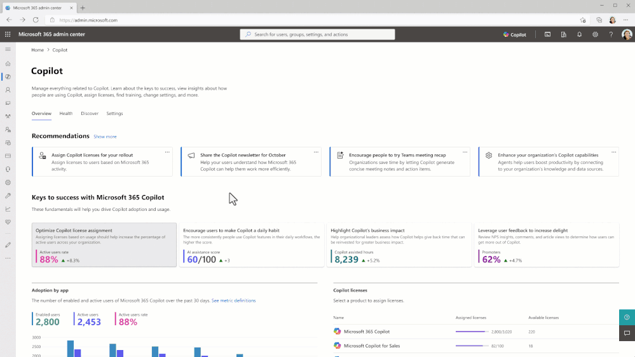Click browser favorites star icon
This screenshot has height=357, width=635.
[583, 20]
